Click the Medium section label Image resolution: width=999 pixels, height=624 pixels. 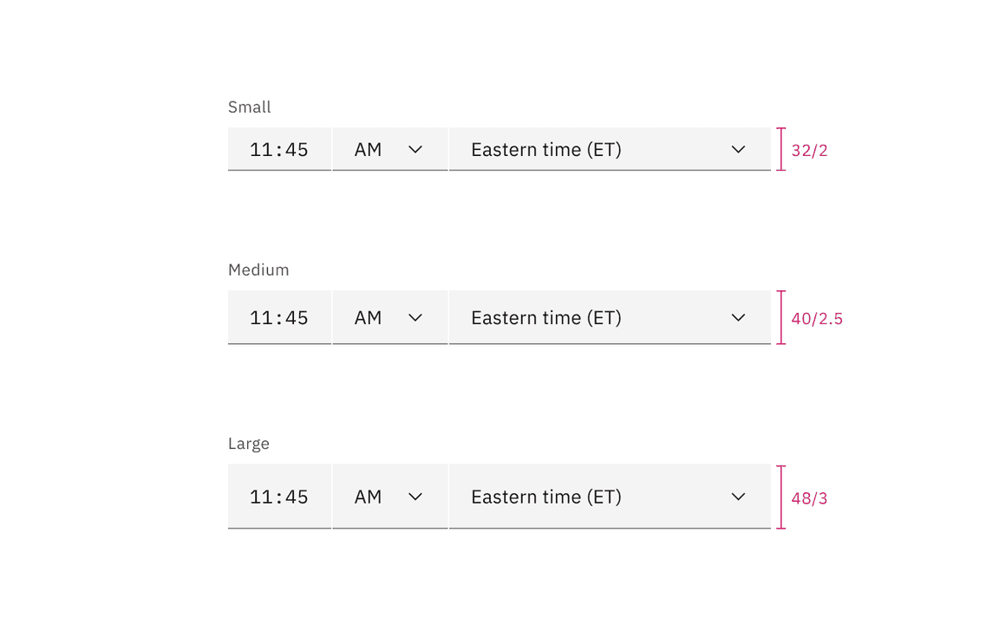coord(258,270)
